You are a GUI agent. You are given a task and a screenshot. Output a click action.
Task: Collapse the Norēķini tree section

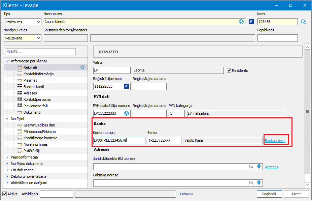click(x=7, y=119)
